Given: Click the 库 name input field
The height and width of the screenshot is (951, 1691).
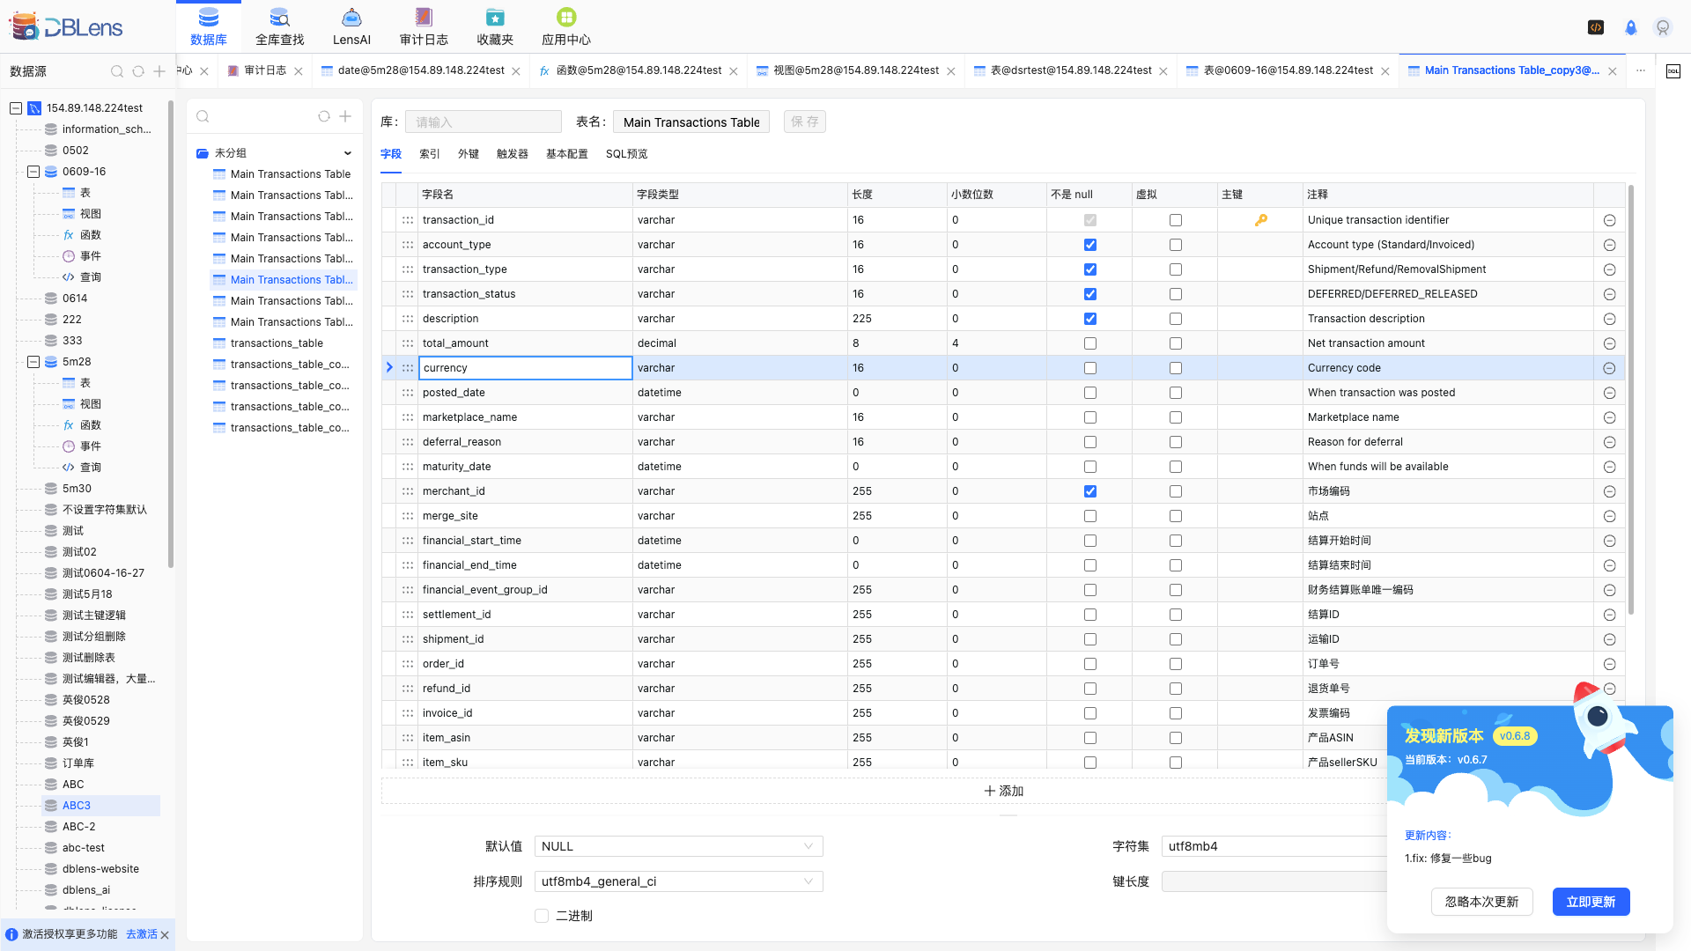Looking at the screenshot, I should point(483,122).
